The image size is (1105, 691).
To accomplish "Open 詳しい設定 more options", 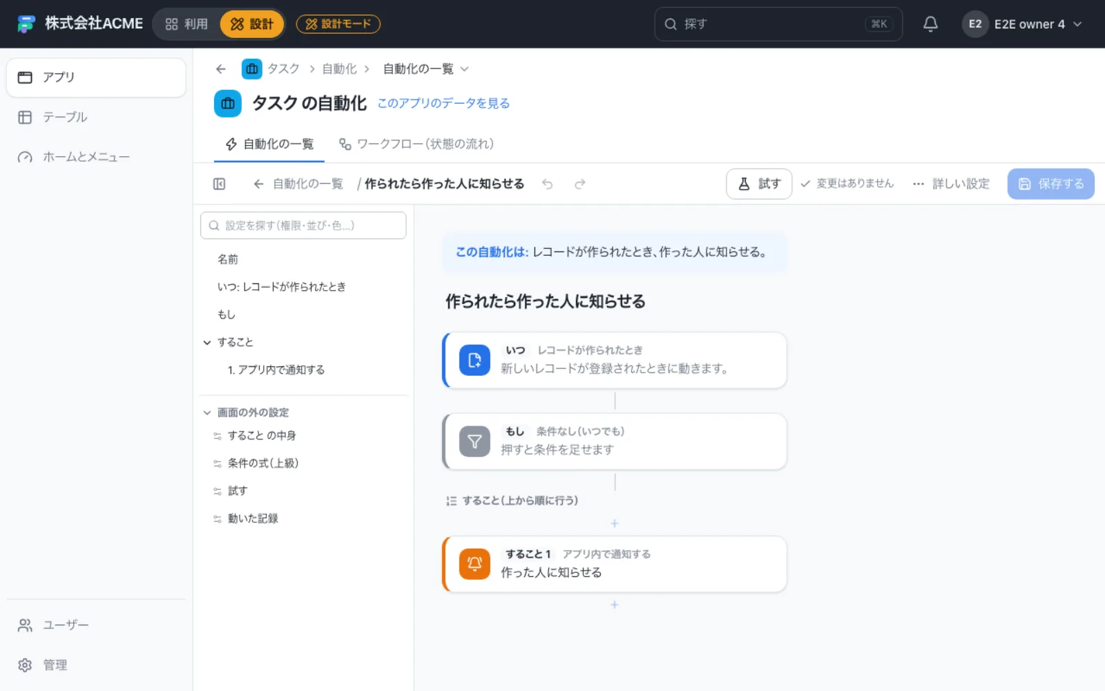I will pos(952,184).
